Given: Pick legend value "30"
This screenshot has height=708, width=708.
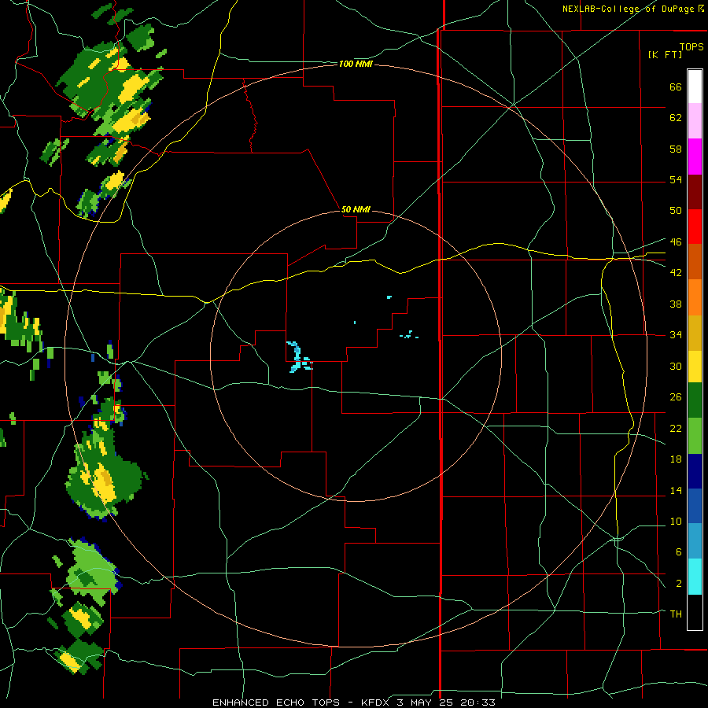Looking at the screenshot, I should (x=676, y=366).
